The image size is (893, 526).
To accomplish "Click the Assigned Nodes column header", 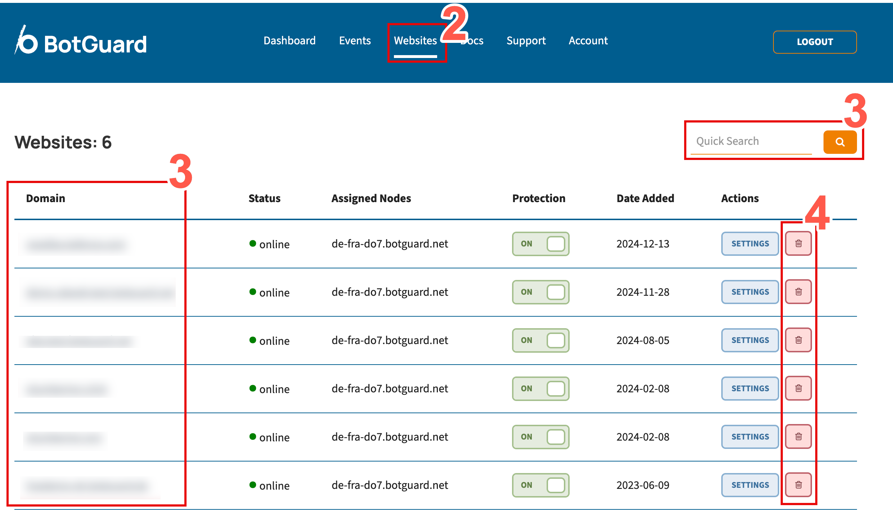I will 371,199.
